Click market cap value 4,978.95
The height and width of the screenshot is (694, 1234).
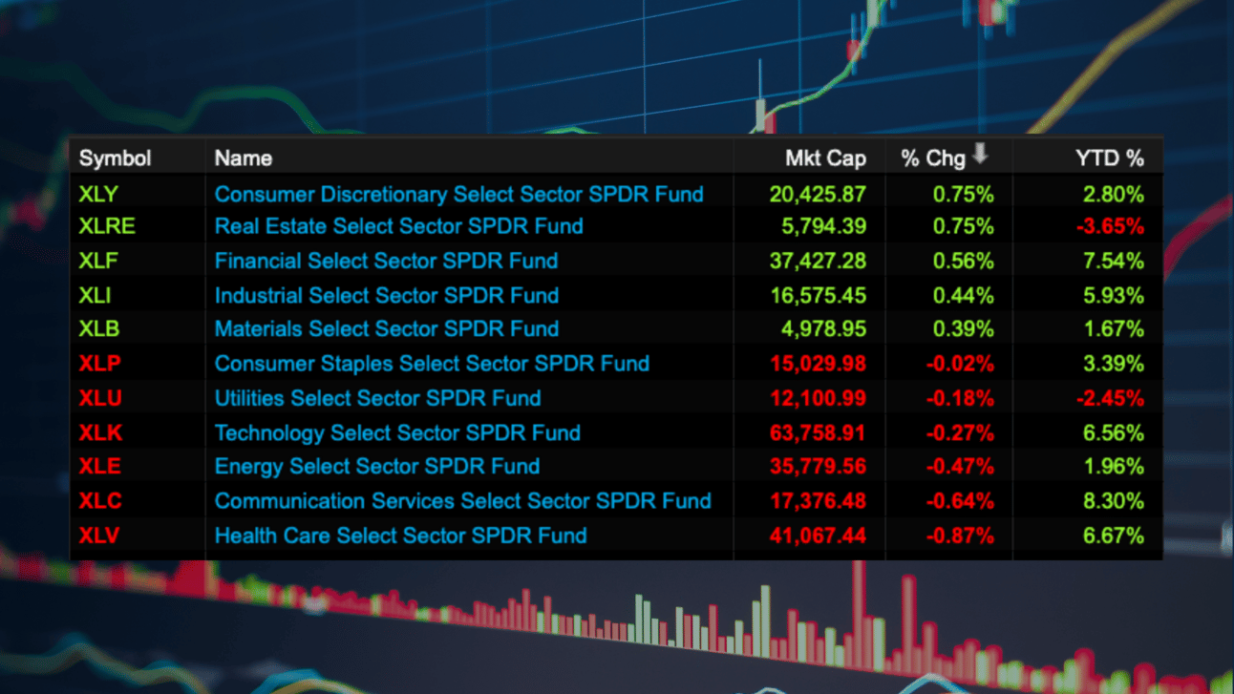[x=823, y=328]
